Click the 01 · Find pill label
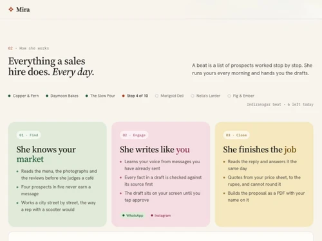322x241 pixels. [x=29, y=135]
